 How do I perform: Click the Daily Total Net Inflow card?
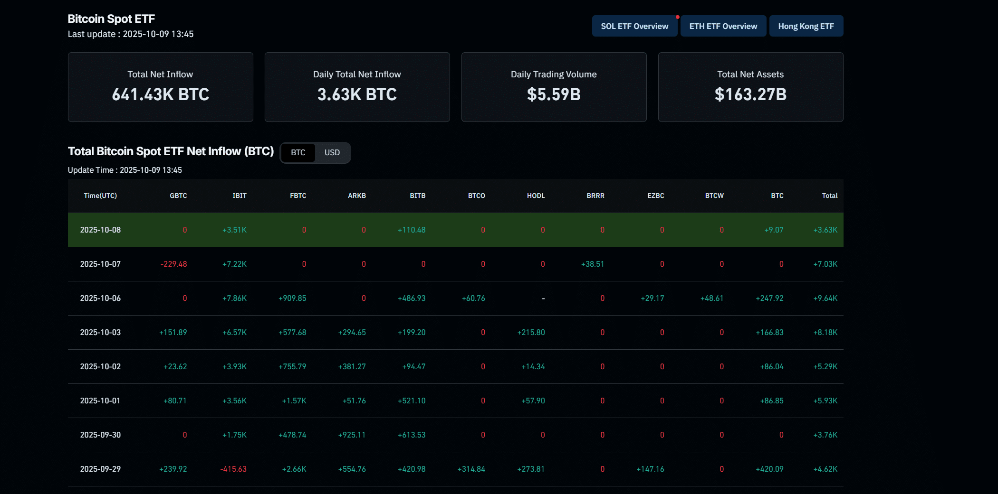point(357,87)
